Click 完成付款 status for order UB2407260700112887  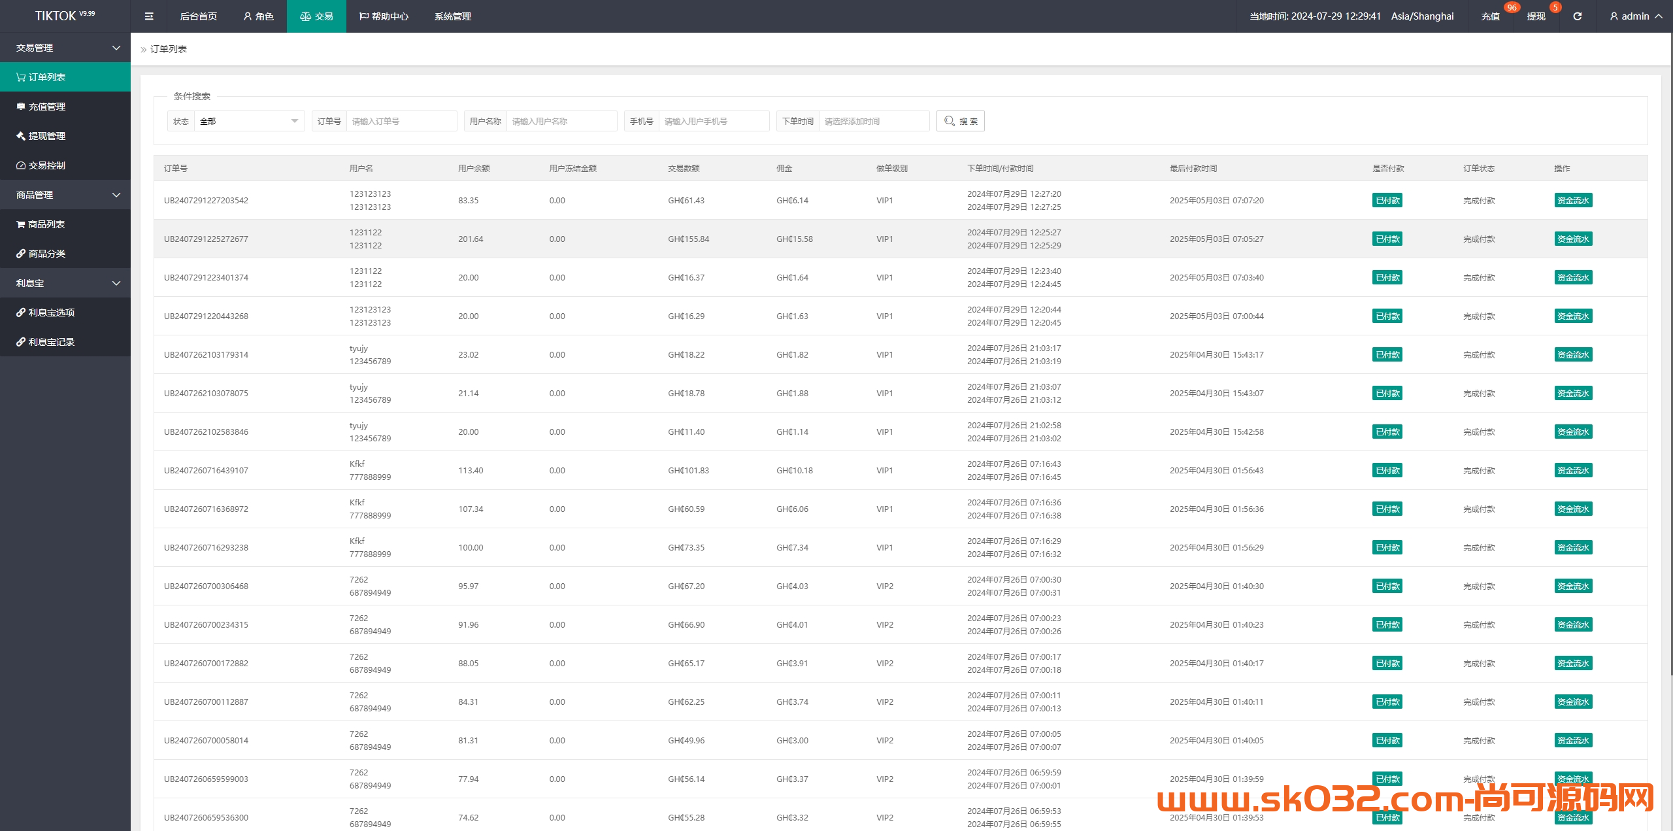coord(1479,702)
